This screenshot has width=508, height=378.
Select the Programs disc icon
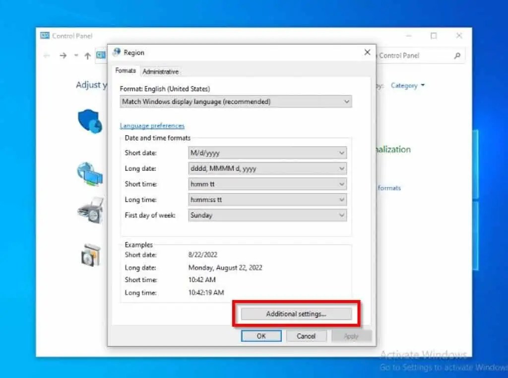click(x=90, y=255)
